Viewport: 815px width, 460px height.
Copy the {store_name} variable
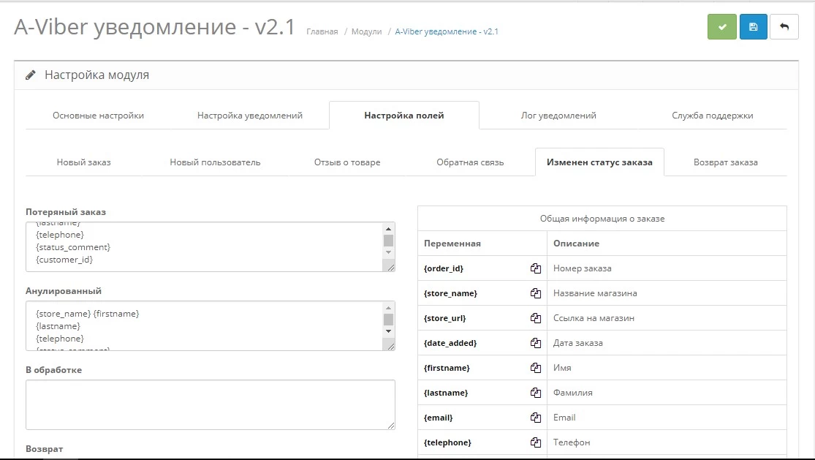pos(535,293)
